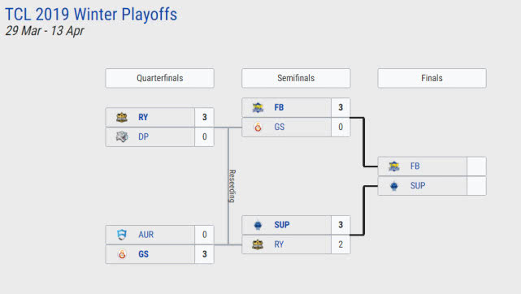This screenshot has height=294, width=521.
Task: Click the FB semifinal score of 3
Action: 341,107
